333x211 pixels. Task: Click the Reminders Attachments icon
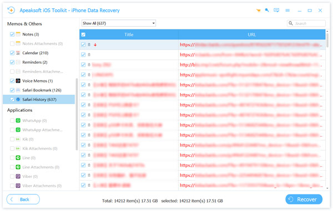pyautogui.click(x=18, y=71)
